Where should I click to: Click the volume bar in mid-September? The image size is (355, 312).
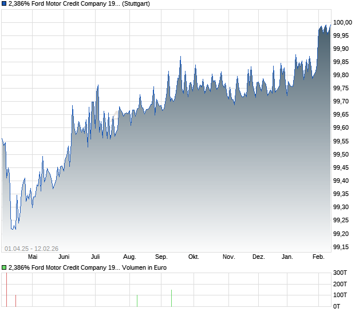pos(171,298)
